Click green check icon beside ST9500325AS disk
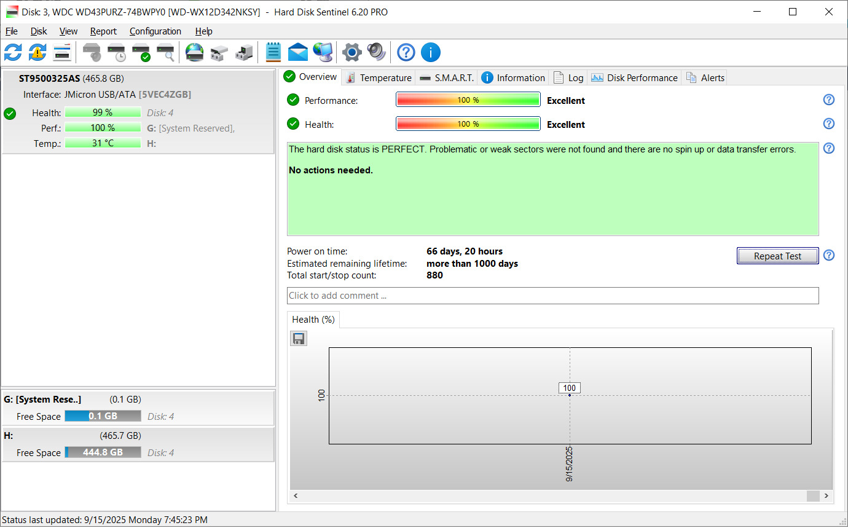The image size is (848, 528). (x=10, y=113)
